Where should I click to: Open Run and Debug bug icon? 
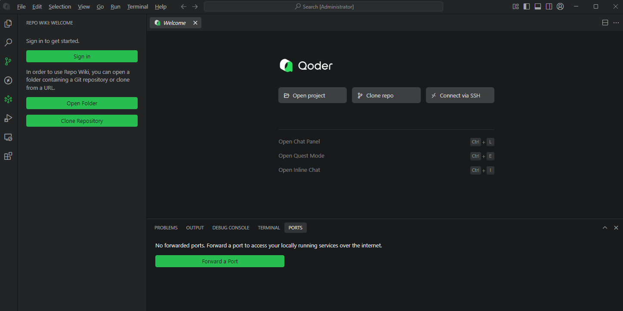coord(8,118)
